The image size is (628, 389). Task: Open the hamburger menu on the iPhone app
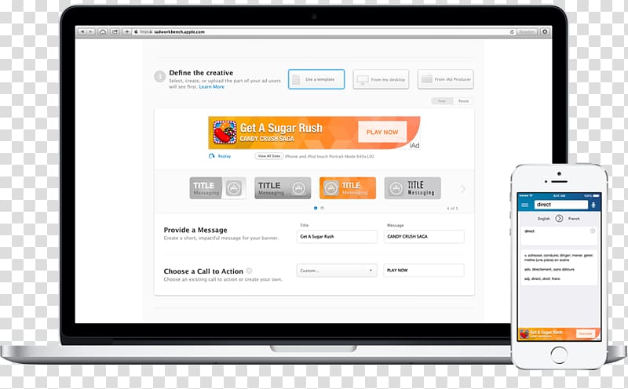click(524, 205)
